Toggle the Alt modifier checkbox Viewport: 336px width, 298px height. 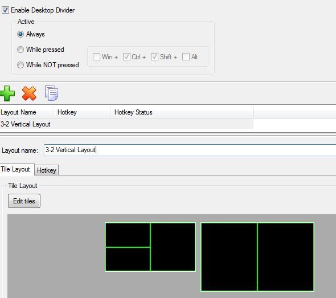[x=186, y=57]
